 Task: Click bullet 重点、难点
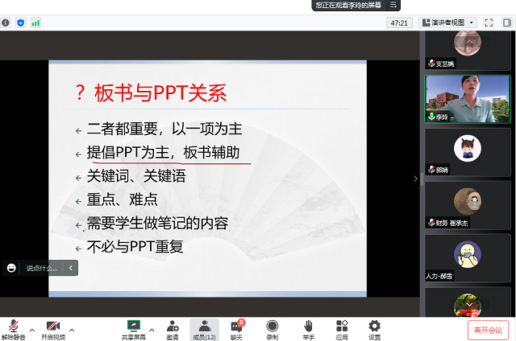tap(122, 199)
